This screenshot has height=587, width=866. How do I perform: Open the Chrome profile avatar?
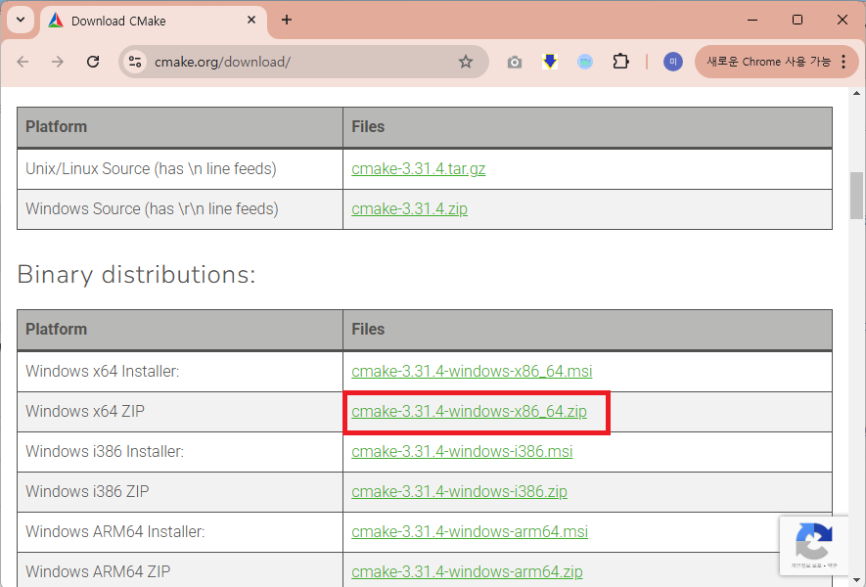coord(672,62)
